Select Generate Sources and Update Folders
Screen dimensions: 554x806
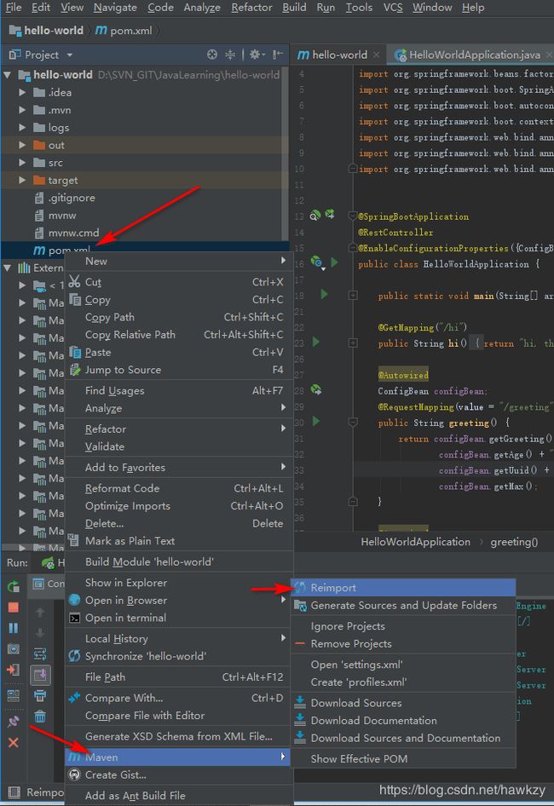[403, 606]
